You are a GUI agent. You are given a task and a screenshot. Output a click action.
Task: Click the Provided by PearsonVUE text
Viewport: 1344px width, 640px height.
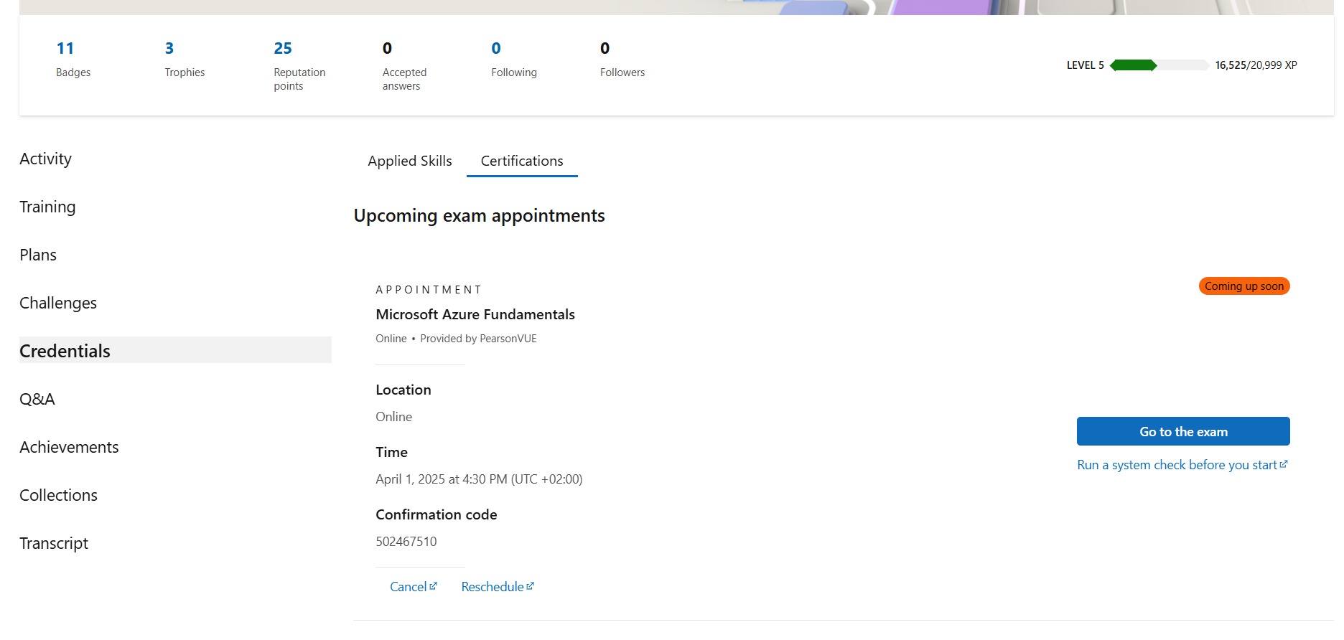478,339
